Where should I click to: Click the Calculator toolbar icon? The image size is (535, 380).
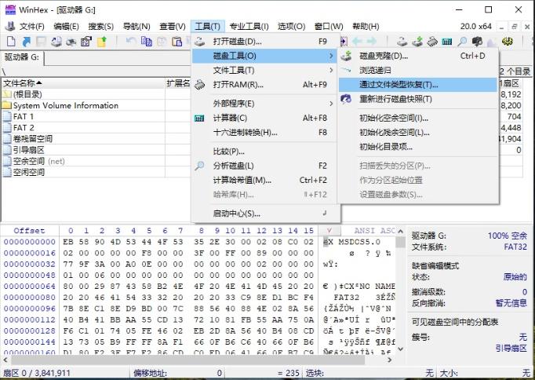coord(447,42)
